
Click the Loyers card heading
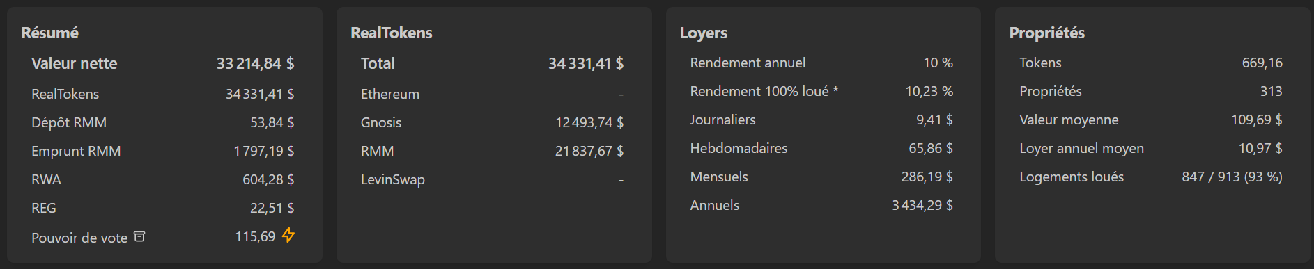(x=703, y=33)
